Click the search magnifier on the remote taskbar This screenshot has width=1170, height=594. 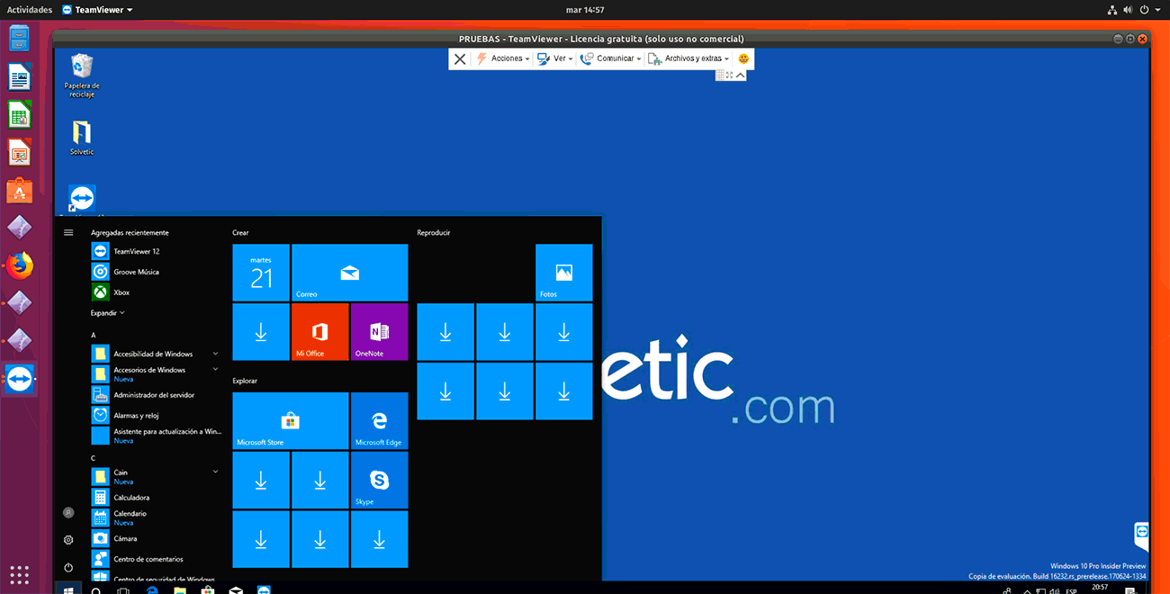click(x=96, y=590)
